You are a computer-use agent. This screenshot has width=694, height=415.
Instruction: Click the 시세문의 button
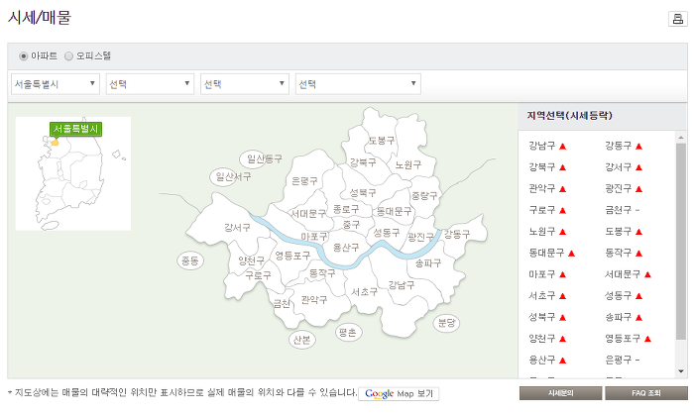tap(560, 393)
